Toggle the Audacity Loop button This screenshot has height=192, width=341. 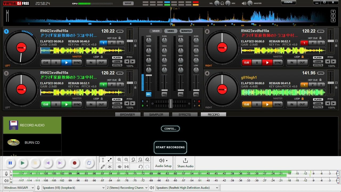[x=89, y=163]
